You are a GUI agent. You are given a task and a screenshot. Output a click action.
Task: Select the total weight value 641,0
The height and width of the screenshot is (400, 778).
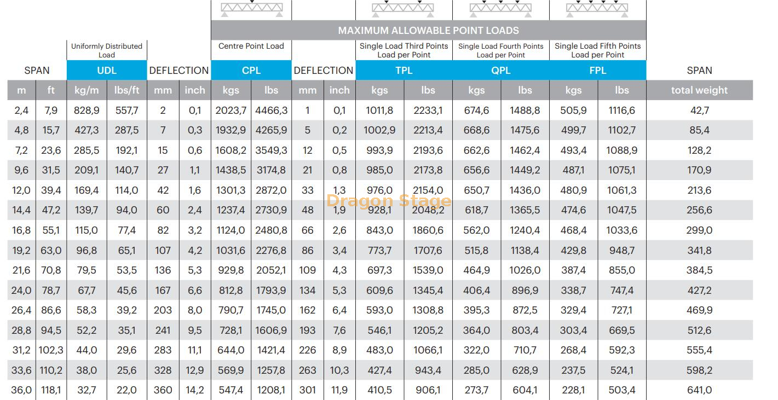pyautogui.click(x=700, y=390)
